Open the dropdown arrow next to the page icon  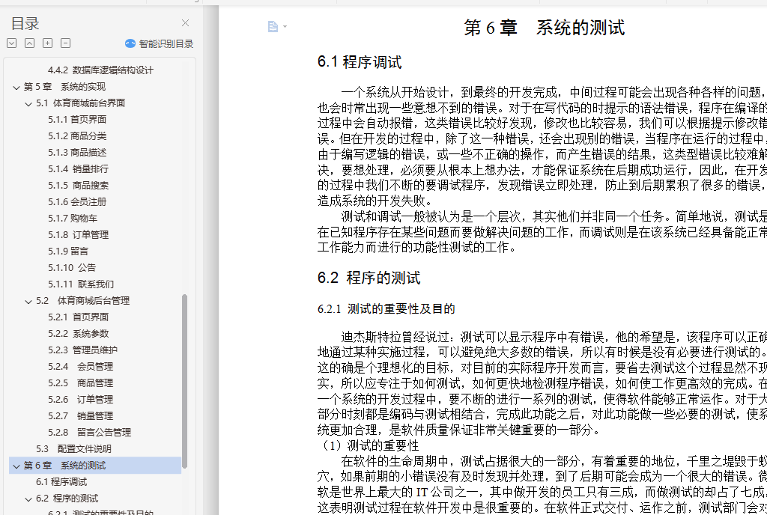click(x=285, y=26)
